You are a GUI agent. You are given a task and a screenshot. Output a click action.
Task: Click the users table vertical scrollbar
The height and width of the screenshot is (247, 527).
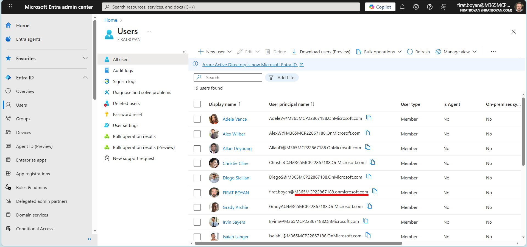point(523,132)
